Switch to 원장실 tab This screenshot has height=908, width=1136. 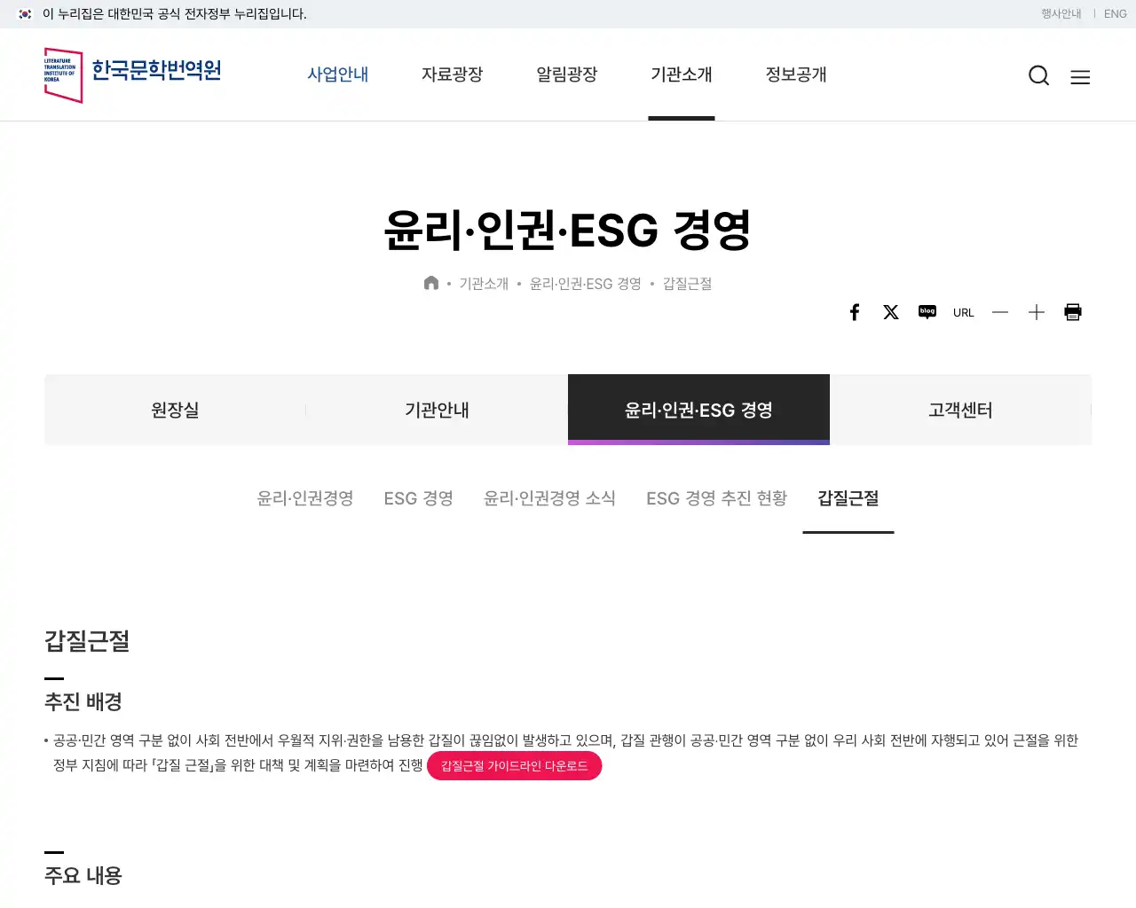(x=175, y=410)
